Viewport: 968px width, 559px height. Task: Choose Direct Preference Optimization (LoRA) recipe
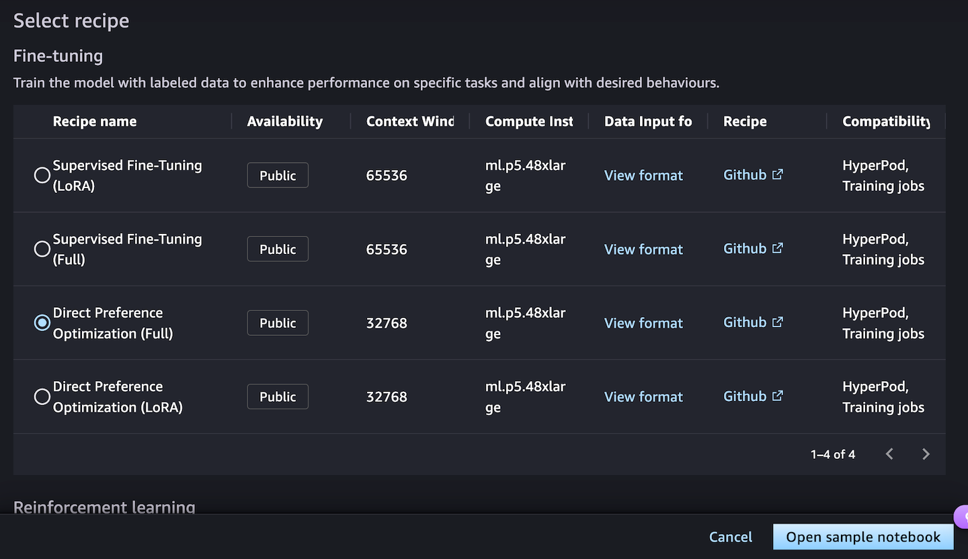pyautogui.click(x=42, y=397)
